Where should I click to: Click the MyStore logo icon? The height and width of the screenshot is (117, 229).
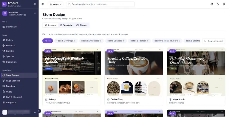pos(4,4)
